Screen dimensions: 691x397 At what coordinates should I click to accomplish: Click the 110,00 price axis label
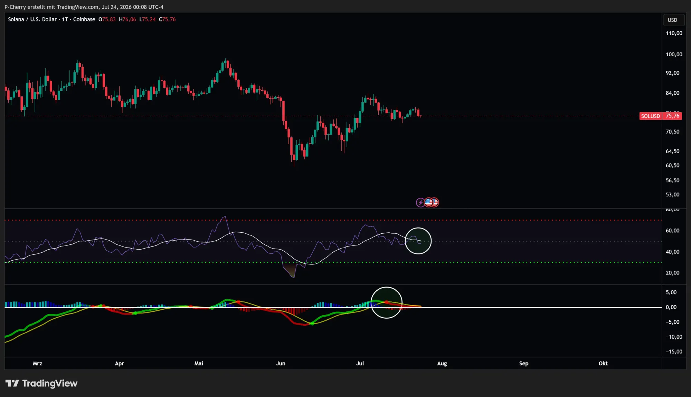pyautogui.click(x=674, y=33)
